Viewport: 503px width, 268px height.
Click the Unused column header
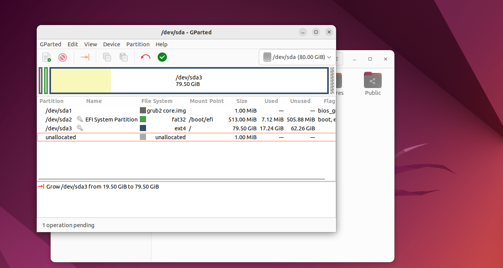pos(300,101)
